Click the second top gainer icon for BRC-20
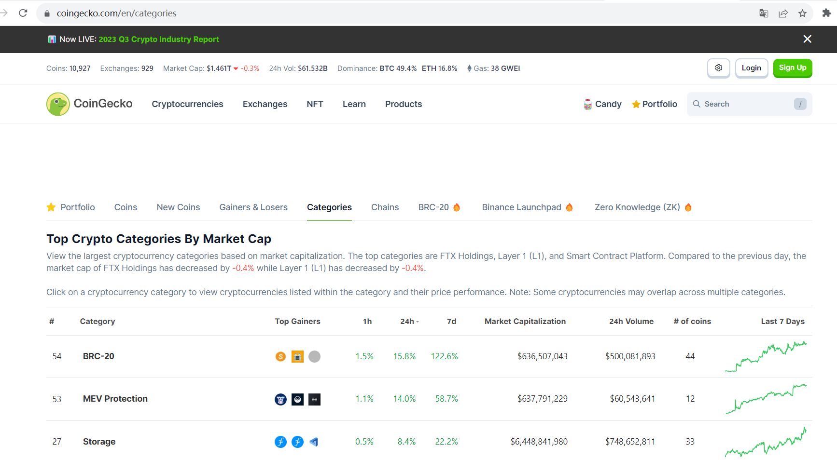The image size is (837, 460). pos(297,356)
